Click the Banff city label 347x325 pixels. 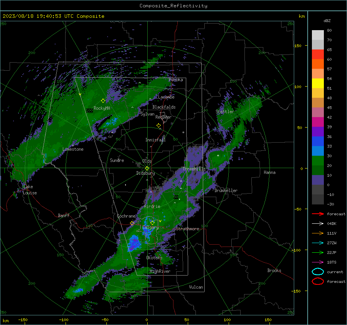64,215
